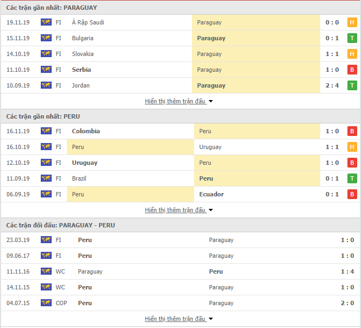Click the orange H badge for Slovakia match

tap(352, 54)
